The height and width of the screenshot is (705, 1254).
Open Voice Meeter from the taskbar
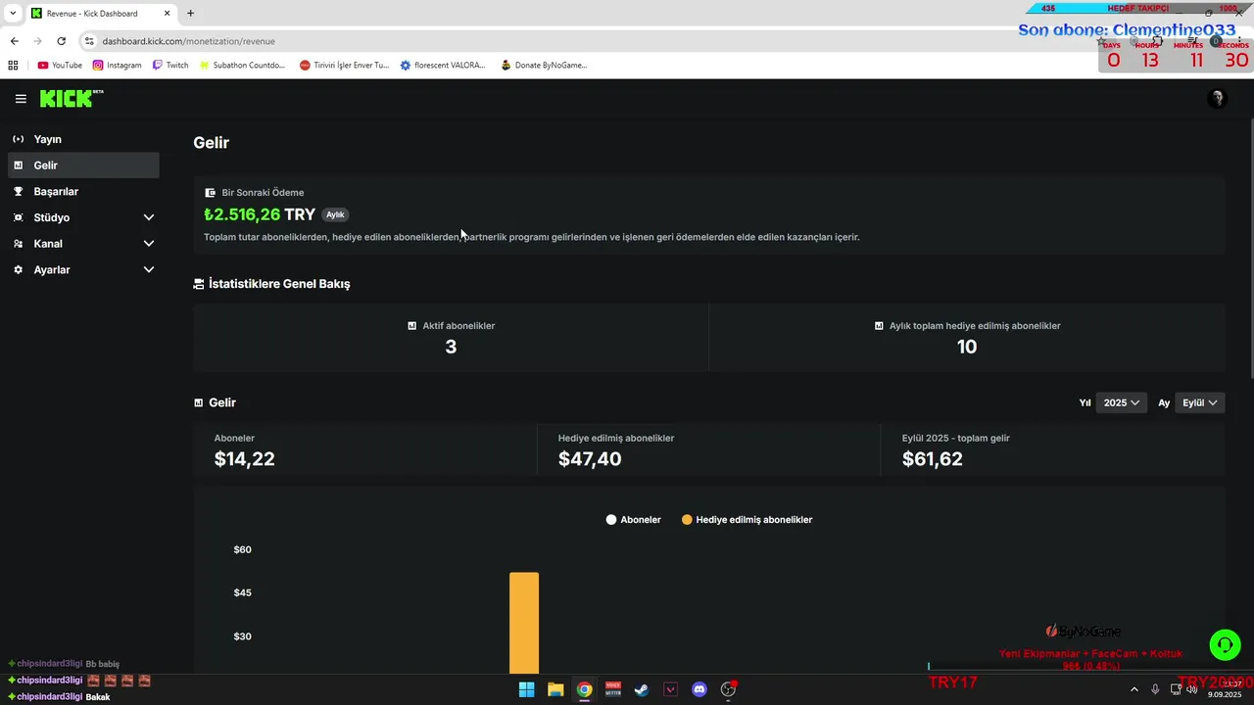(x=613, y=689)
